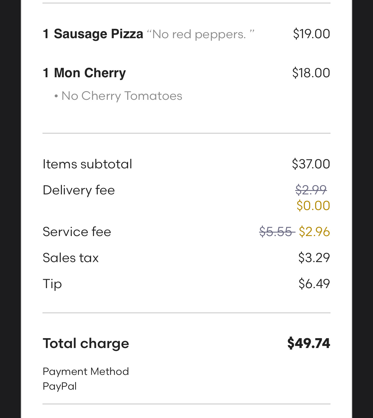Select the Sales tax label
The height and width of the screenshot is (418, 373).
pos(71,258)
